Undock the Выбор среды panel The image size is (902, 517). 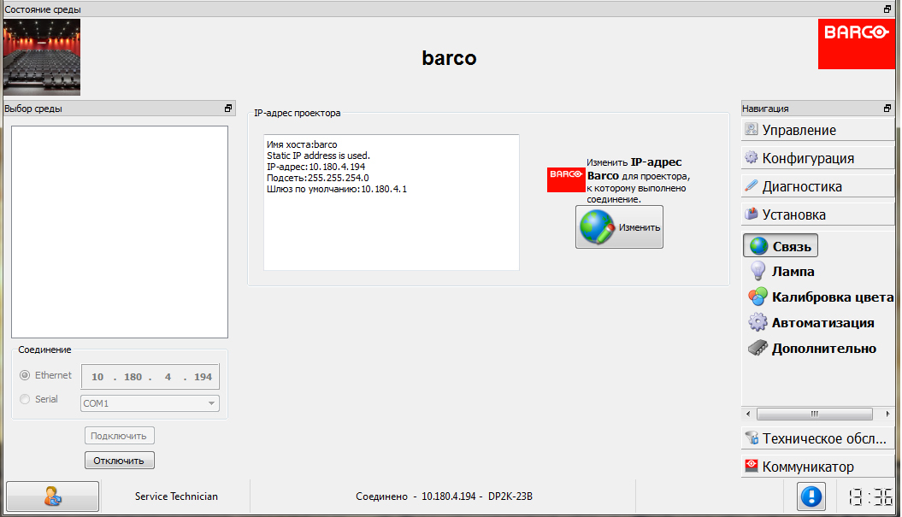227,109
